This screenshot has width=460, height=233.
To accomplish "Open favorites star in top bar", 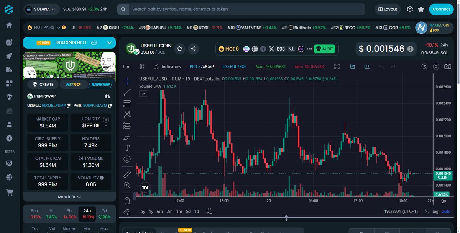I will coord(421,9).
